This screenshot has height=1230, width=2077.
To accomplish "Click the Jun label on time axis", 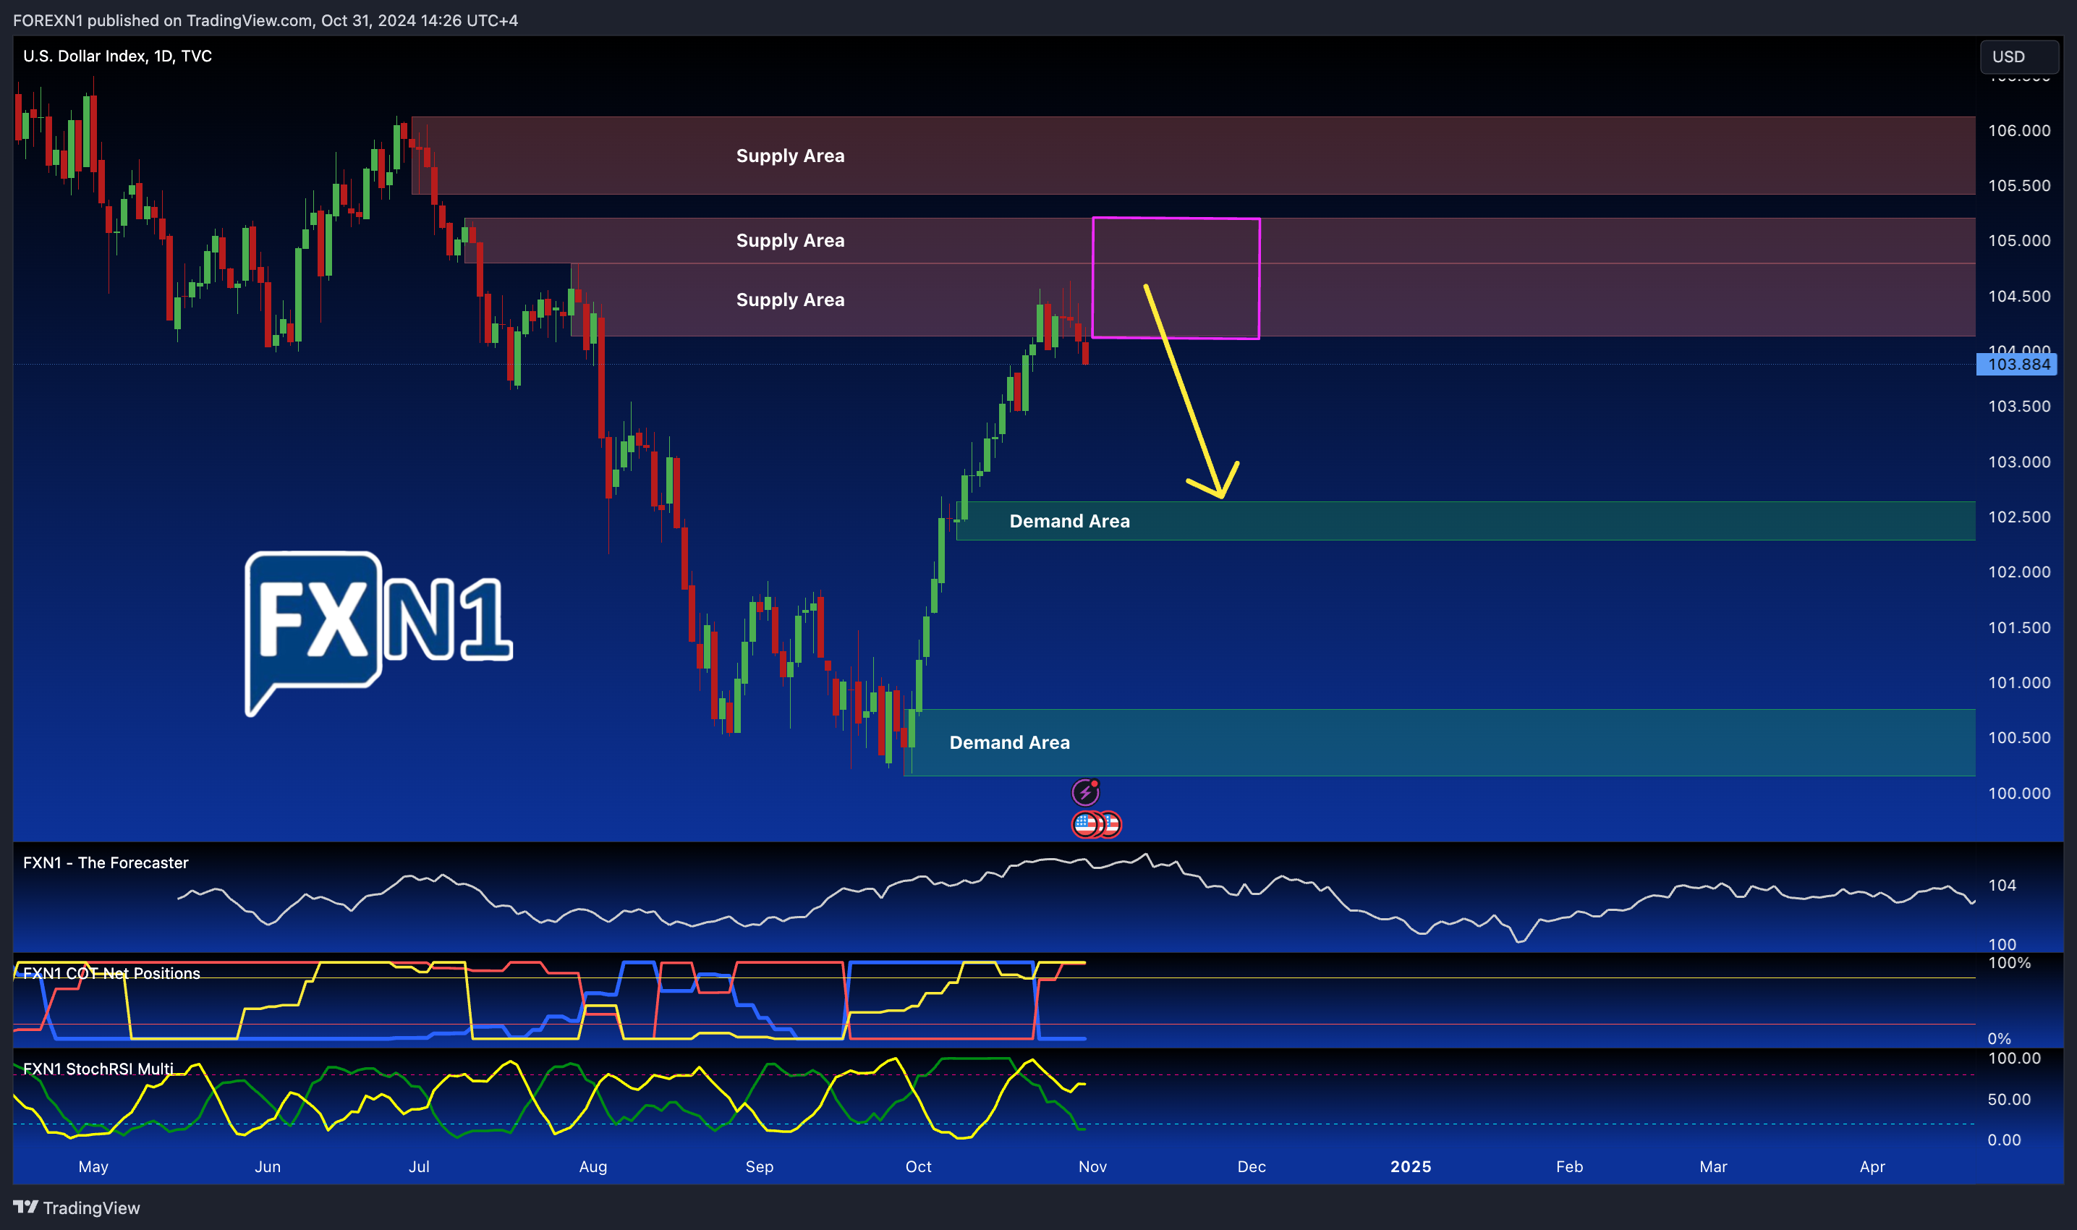I will coord(268,1166).
